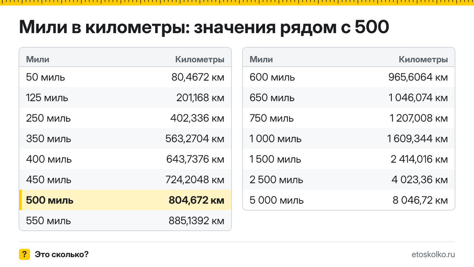This screenshot has width=474, height=267.
Task: Click the '1 046,074 км' value
Action: (x=419, y=97)
